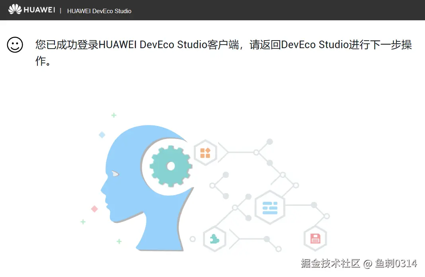The image size is (425, 277).
Task: Click the teal puzzle piece hexagon icon
Action: (214, 239)
